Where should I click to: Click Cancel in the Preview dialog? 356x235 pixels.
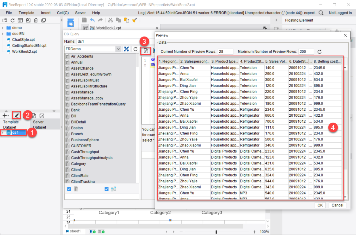pos(337,205)
